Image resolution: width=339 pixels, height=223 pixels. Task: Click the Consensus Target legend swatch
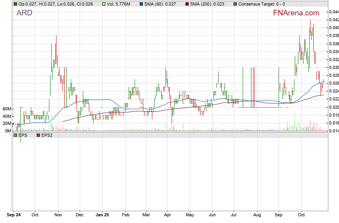point(235,4)
